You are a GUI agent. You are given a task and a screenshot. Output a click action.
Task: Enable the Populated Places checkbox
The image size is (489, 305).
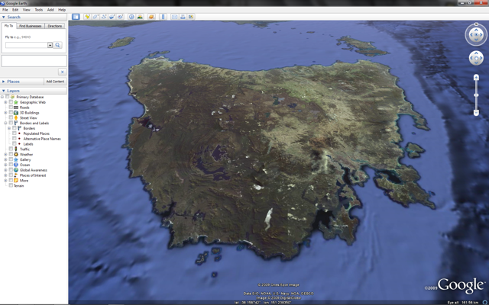[15, 133]
